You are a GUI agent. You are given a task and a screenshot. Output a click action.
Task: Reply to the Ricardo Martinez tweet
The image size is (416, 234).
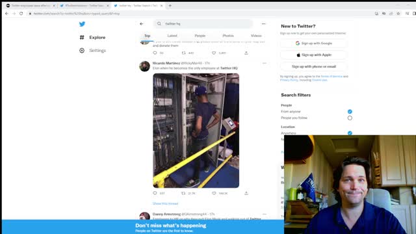point(155,193)
